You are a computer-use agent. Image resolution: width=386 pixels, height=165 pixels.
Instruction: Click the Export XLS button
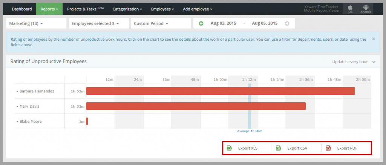[248, 148]
